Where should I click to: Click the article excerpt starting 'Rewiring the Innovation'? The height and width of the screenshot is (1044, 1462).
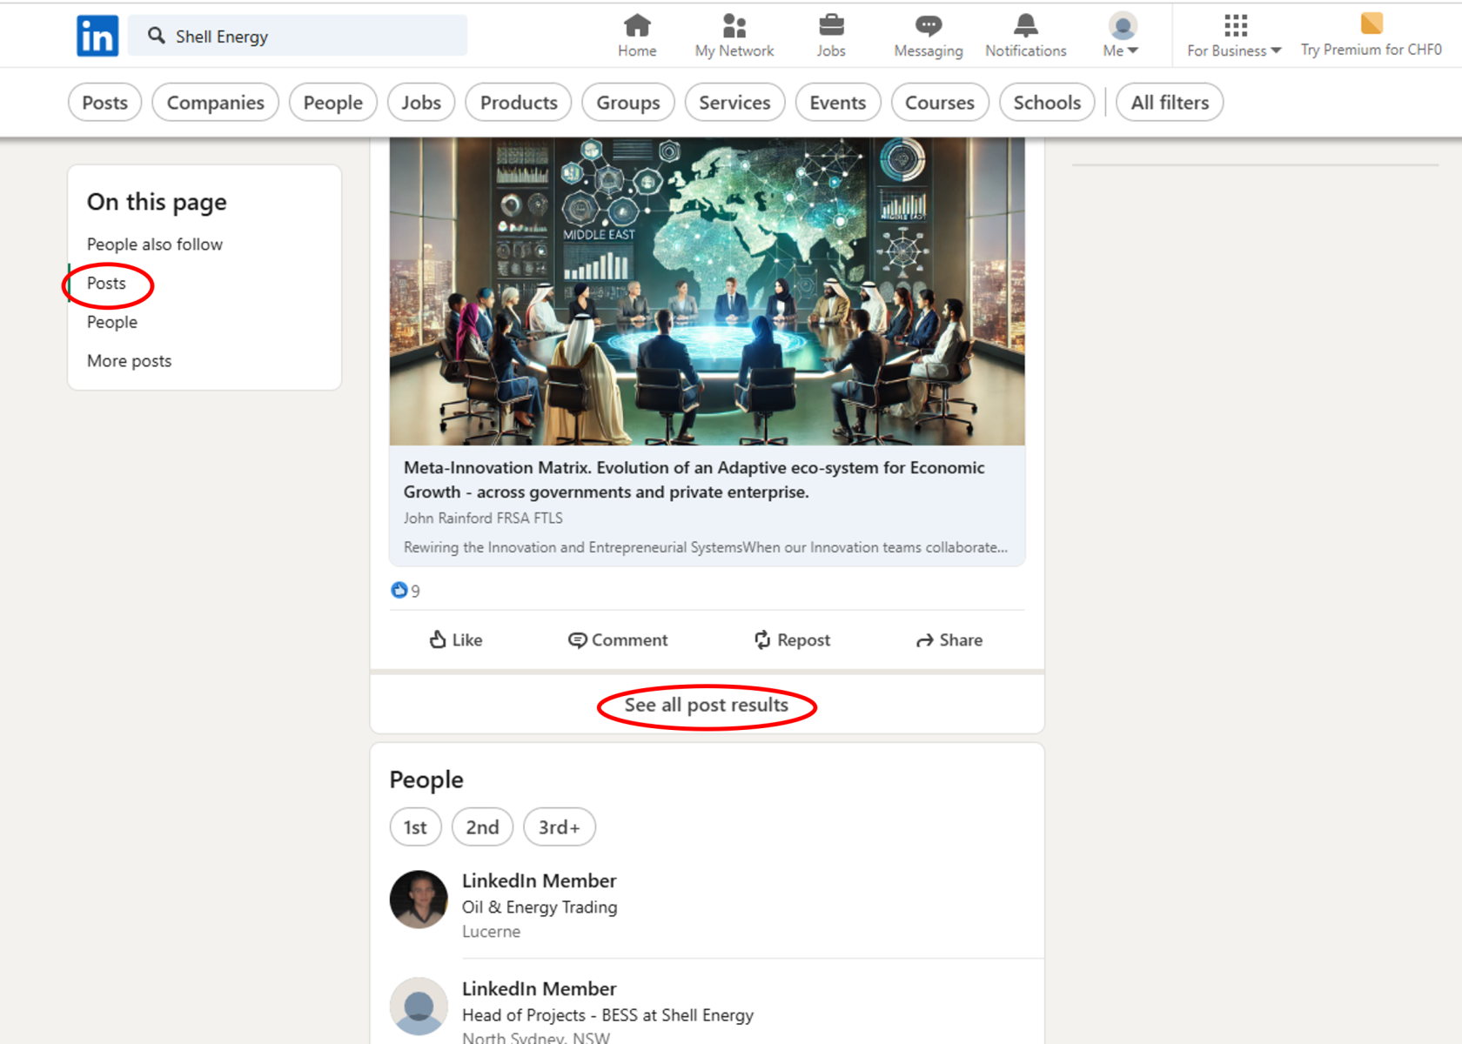tap(706, 547)
